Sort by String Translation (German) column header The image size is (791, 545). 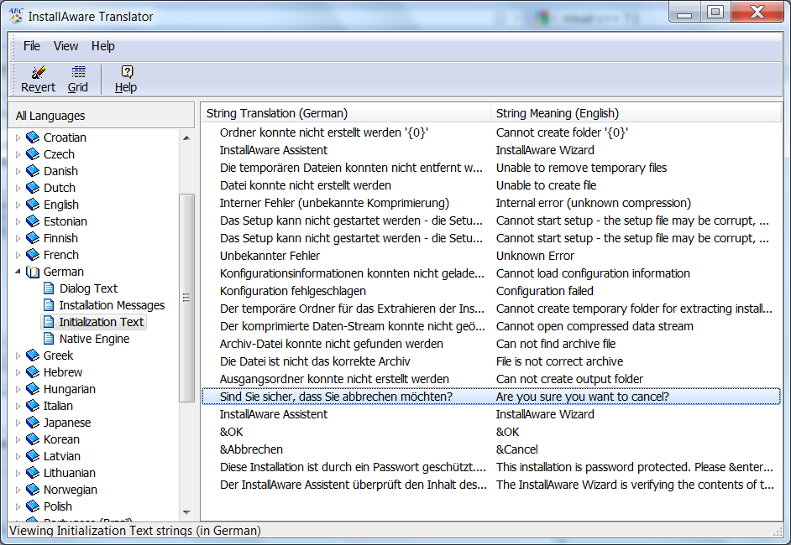346,113
